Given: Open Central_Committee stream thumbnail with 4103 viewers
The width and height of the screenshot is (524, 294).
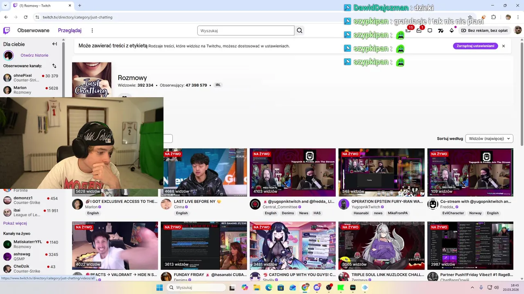Looking at the screenshot, I should (x=293, y=172).
